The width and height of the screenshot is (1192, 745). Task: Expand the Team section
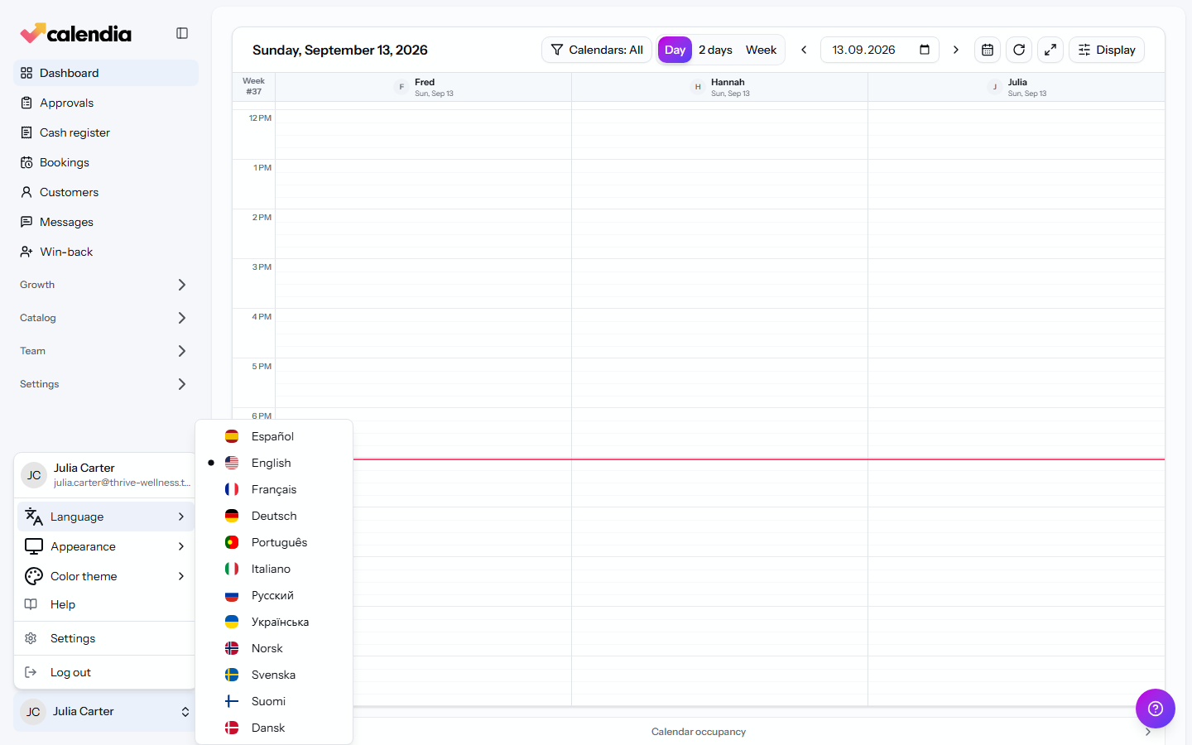pos(106,351)
